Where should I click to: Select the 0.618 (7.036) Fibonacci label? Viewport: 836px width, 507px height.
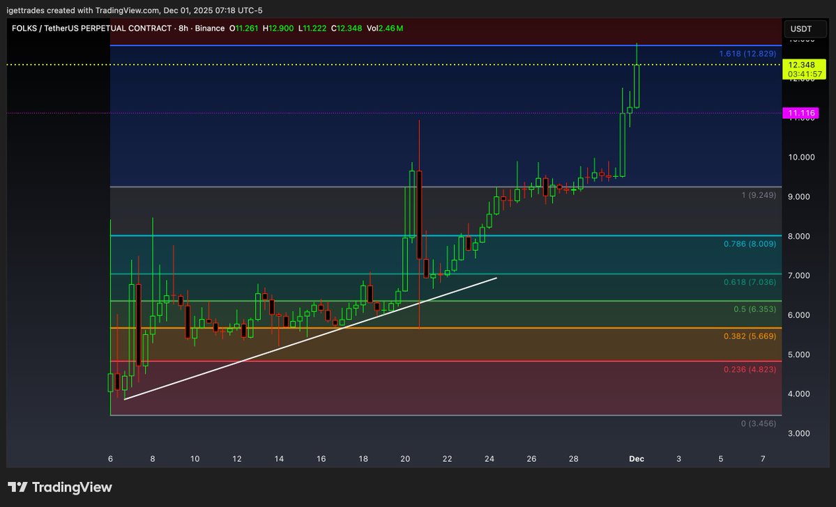pyautogui.click(x=750, y=282)
